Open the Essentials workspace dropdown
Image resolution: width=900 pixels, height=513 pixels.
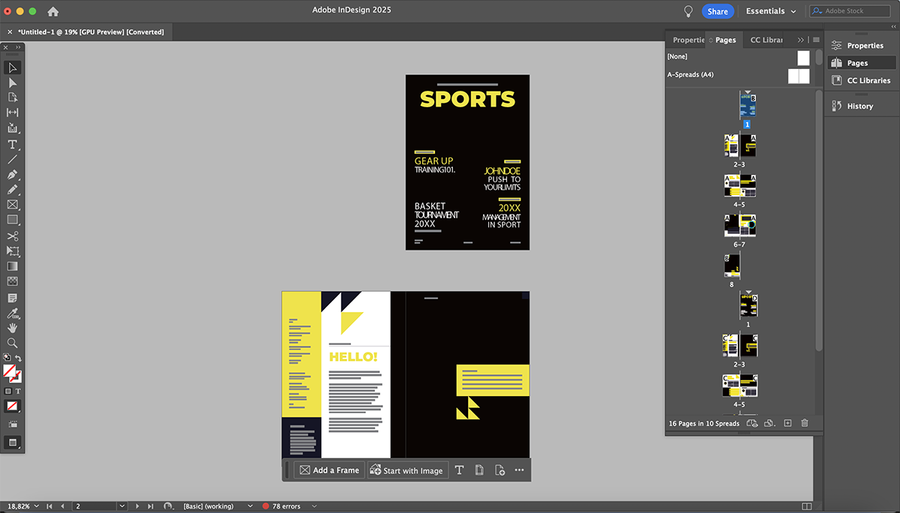click(771, 11)
